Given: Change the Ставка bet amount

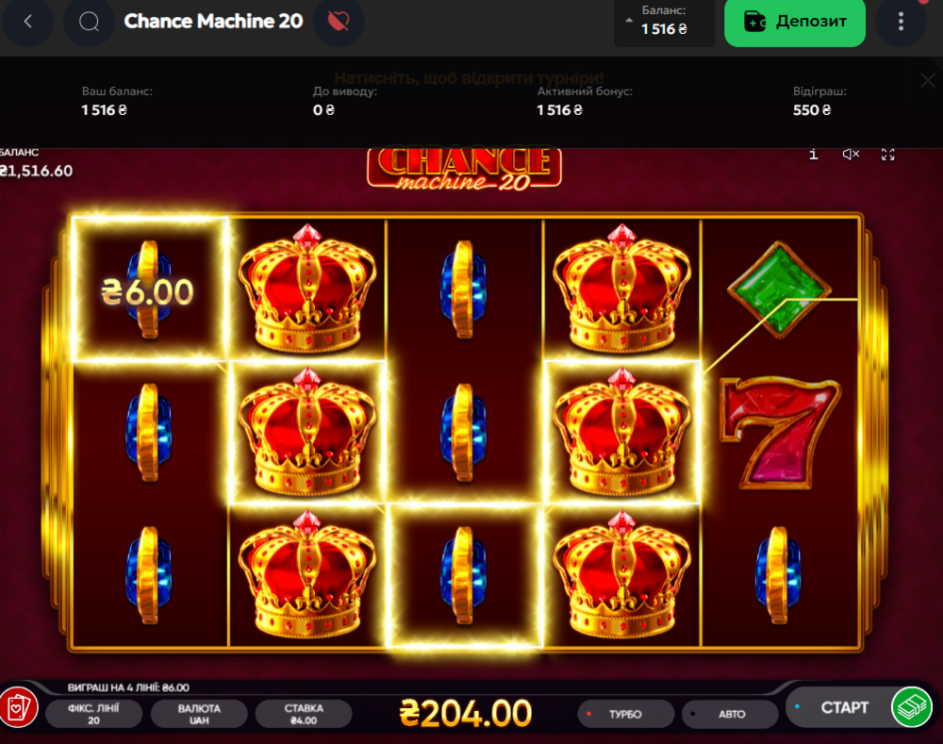Looking at the screenshot, I should point(304,714).
